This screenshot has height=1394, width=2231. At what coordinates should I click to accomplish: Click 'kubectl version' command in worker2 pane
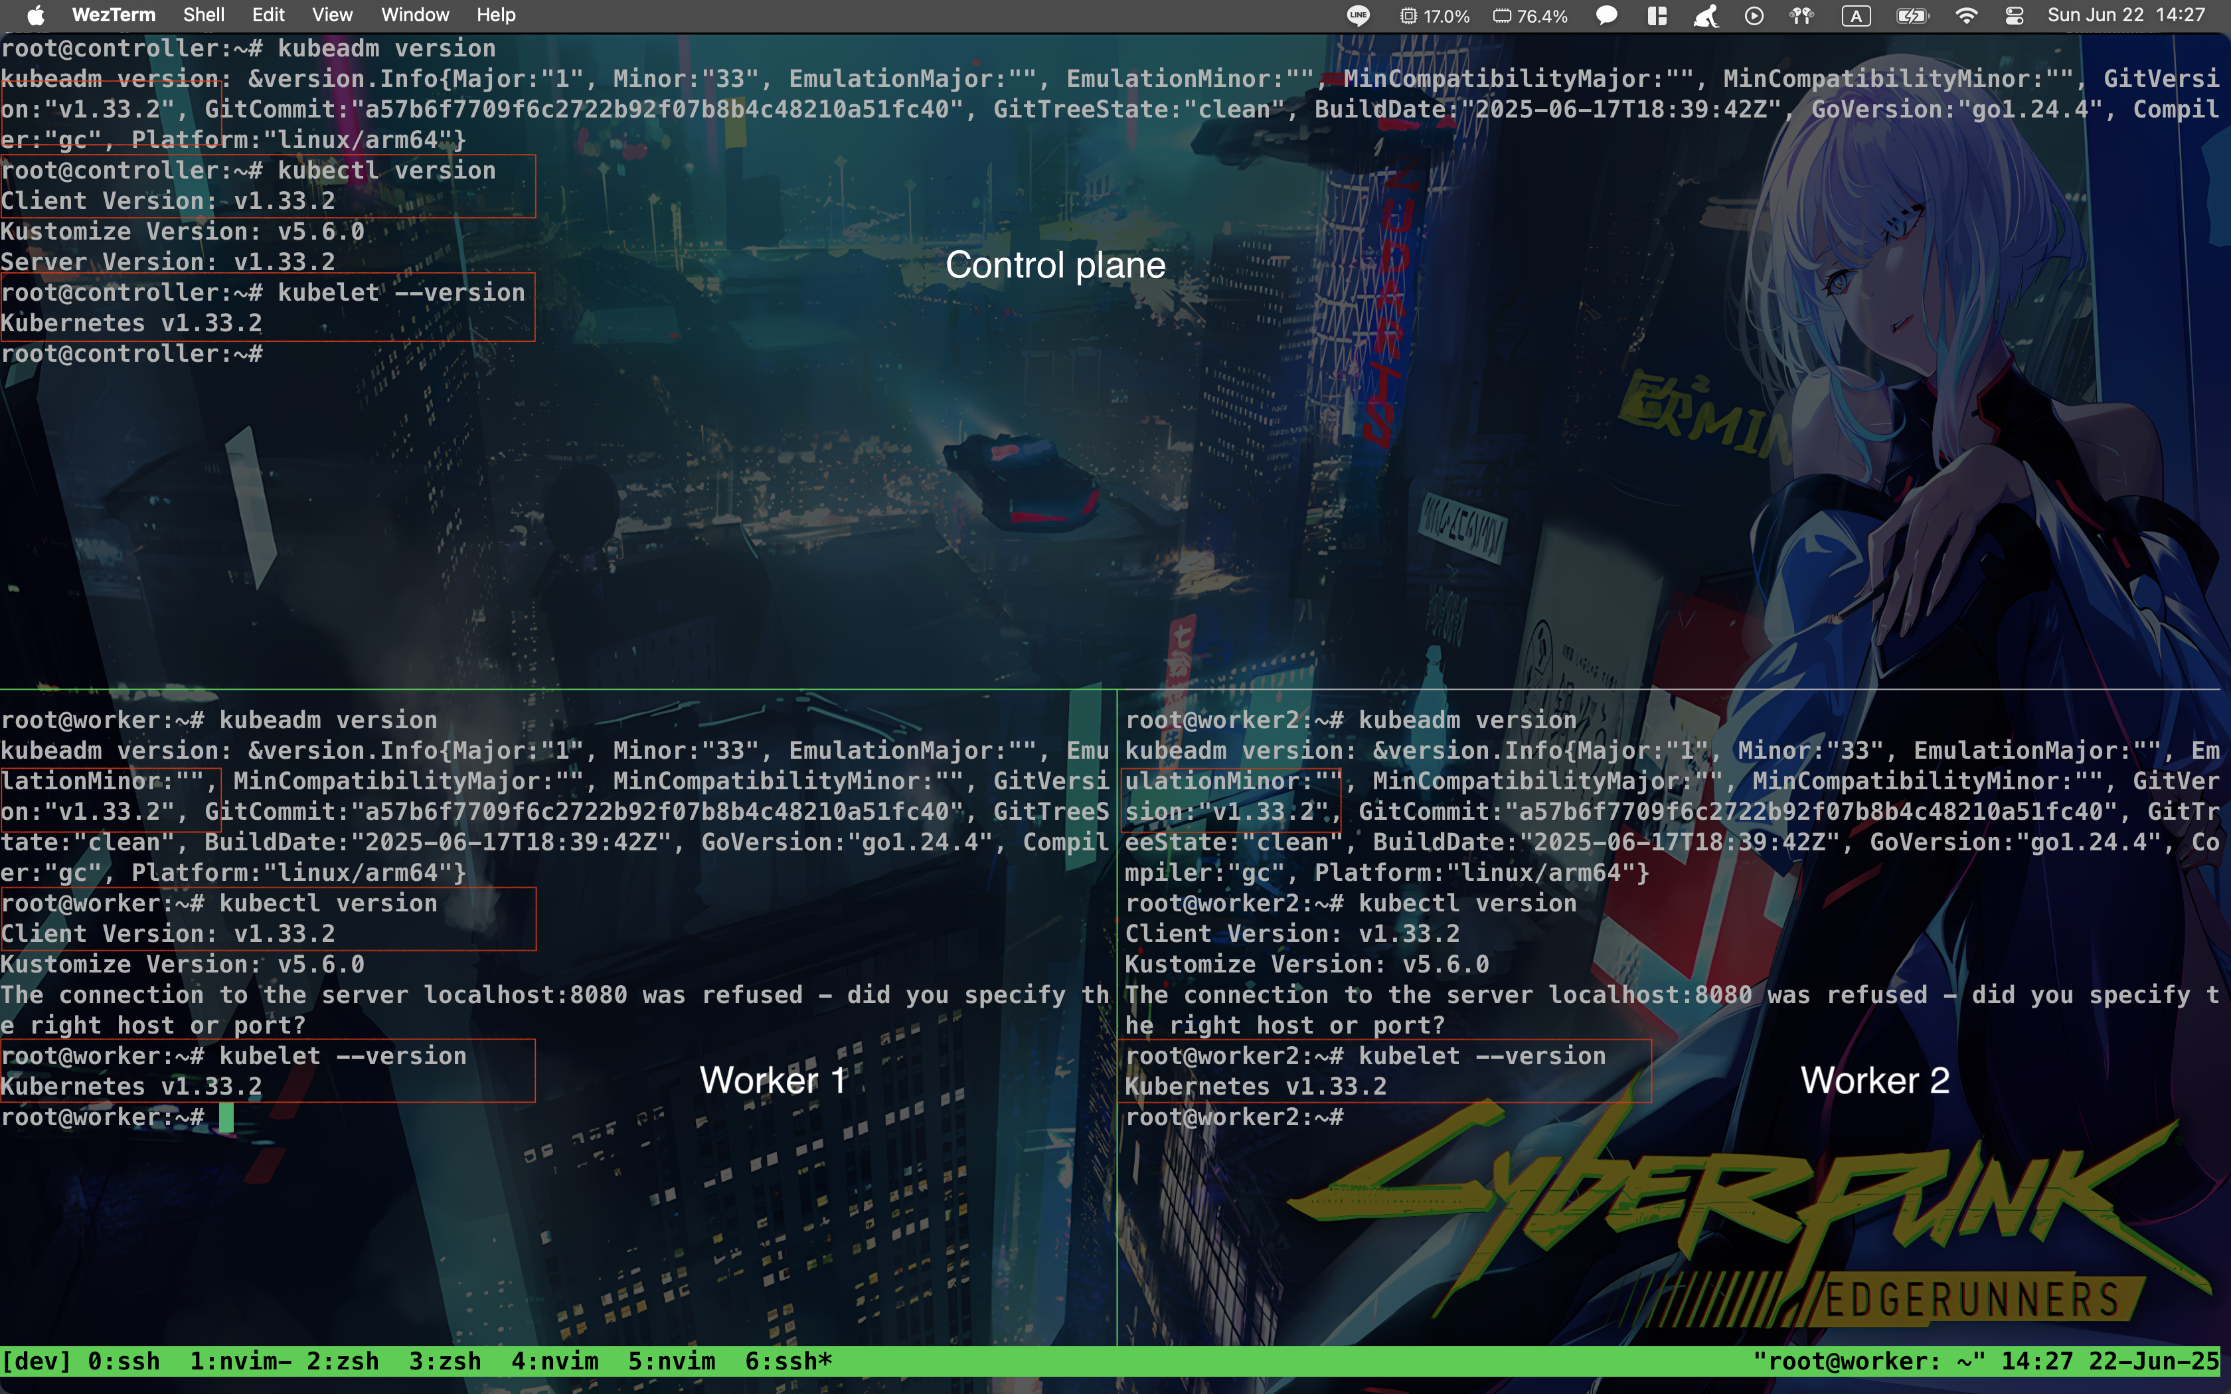[1467, 903]
